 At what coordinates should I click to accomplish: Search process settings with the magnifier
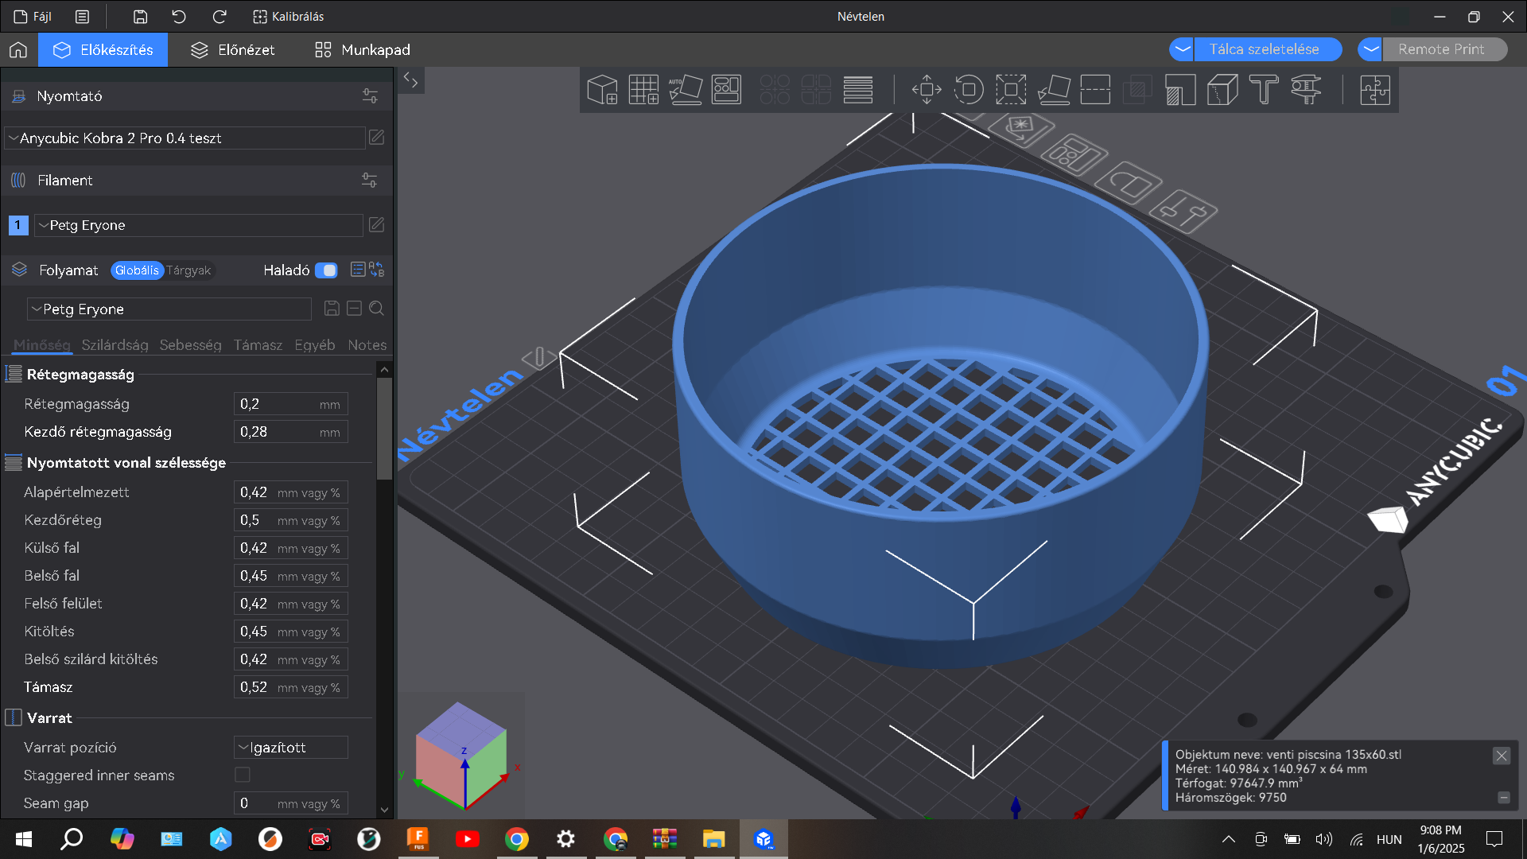[x=377, y=309]
